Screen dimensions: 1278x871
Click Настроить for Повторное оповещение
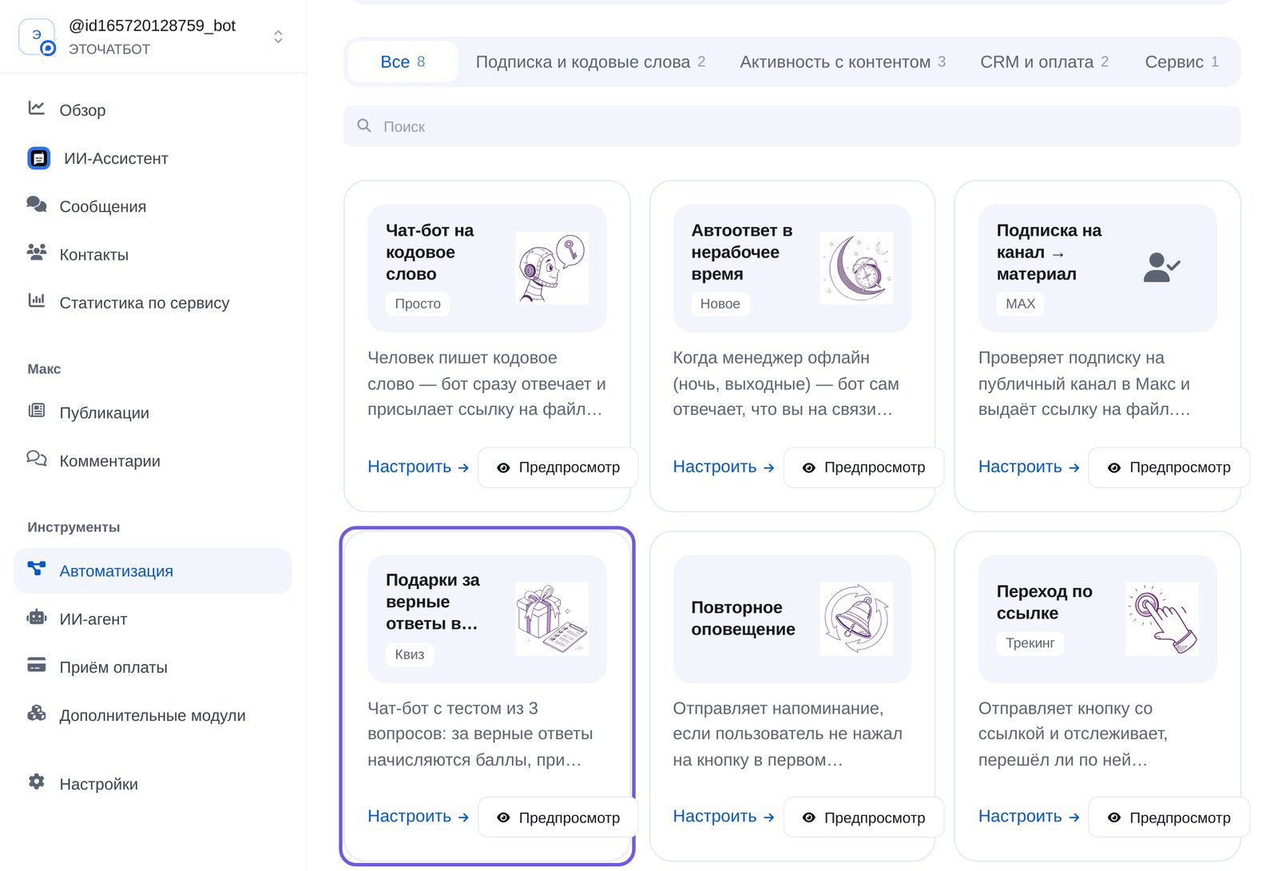click(724, 817)
